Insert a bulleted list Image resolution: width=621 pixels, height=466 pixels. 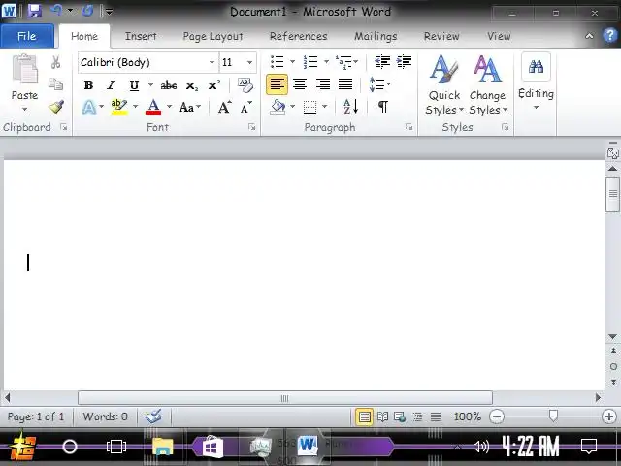[x=277, y=62]
